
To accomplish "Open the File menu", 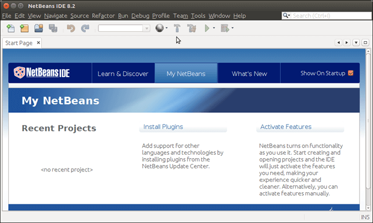I will pos(6,16).
